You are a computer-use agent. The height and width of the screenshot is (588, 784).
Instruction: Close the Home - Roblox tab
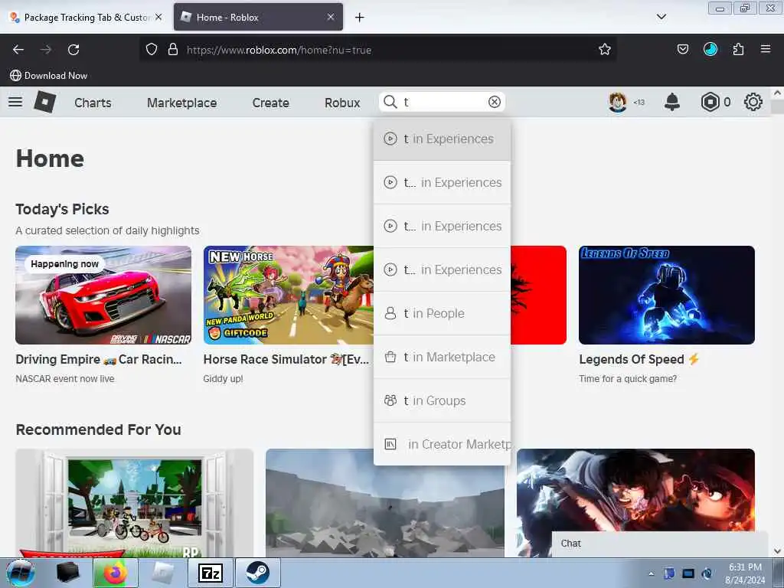(x=331, y=17)
